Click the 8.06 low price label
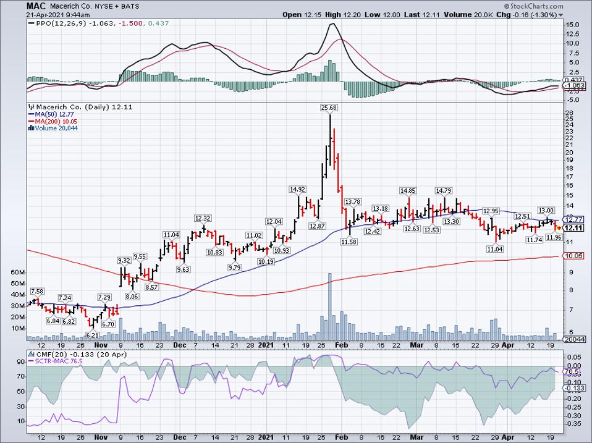Image resolution: width=592 pixels, height=443 pixels. point(132,297)
